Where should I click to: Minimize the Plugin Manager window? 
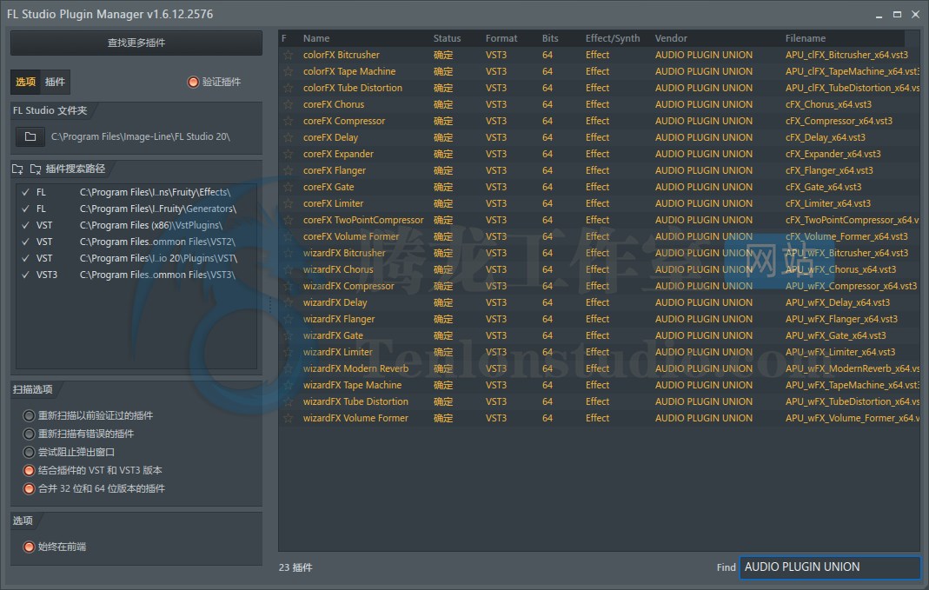[x=879, y=16]
